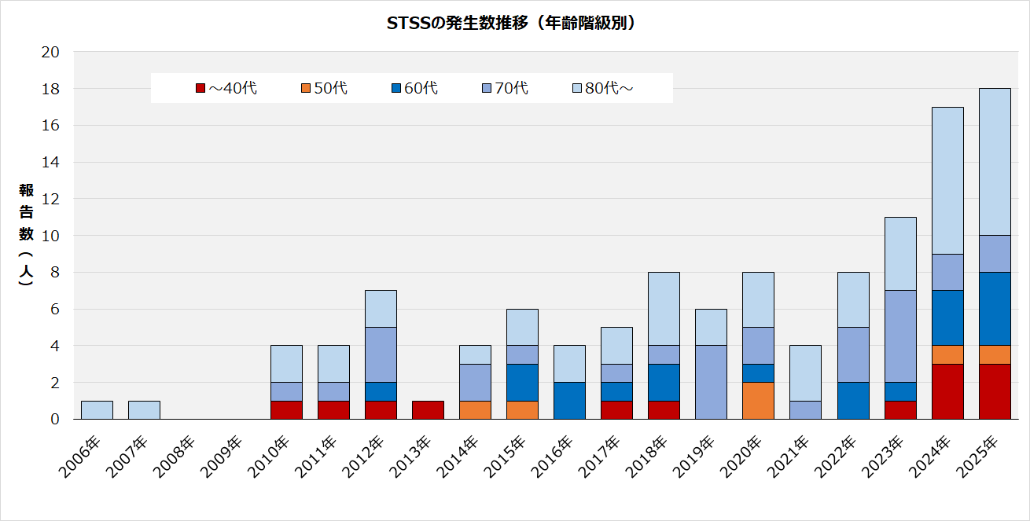This screenshot has width=1030, height=521.
Task: Click the light blue 2006年 bar
Action: click(97, 410)
